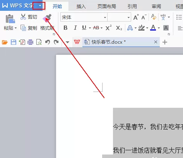Save document with floppy disk icon
183x158 pixels.
[x=14, y=42]
